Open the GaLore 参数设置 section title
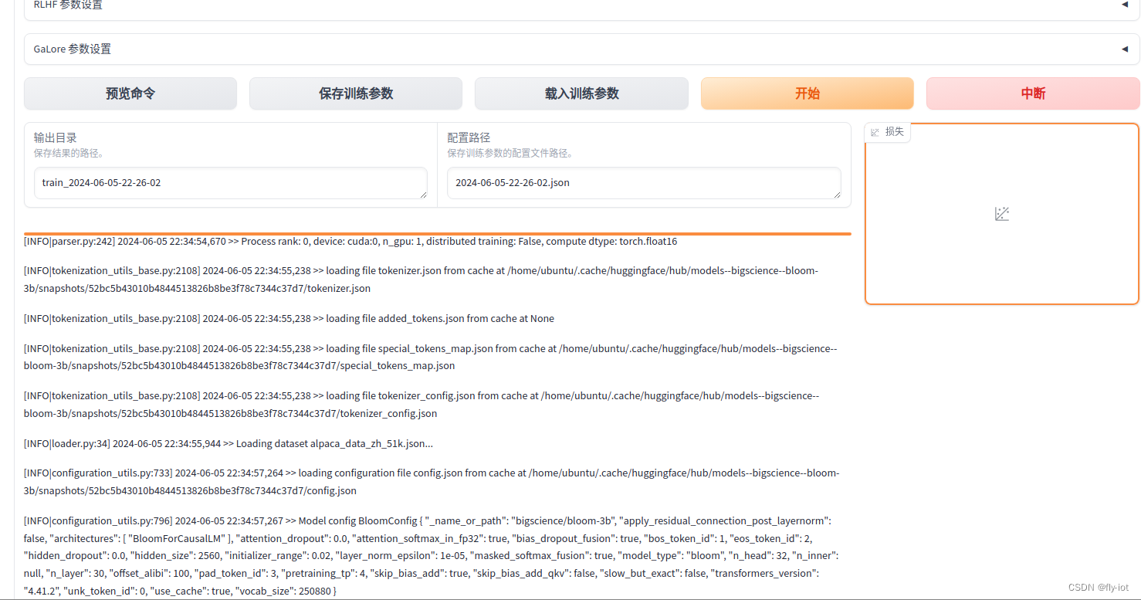The width and height of the screenshot is (1141, 600). click(x=73, y=49)
